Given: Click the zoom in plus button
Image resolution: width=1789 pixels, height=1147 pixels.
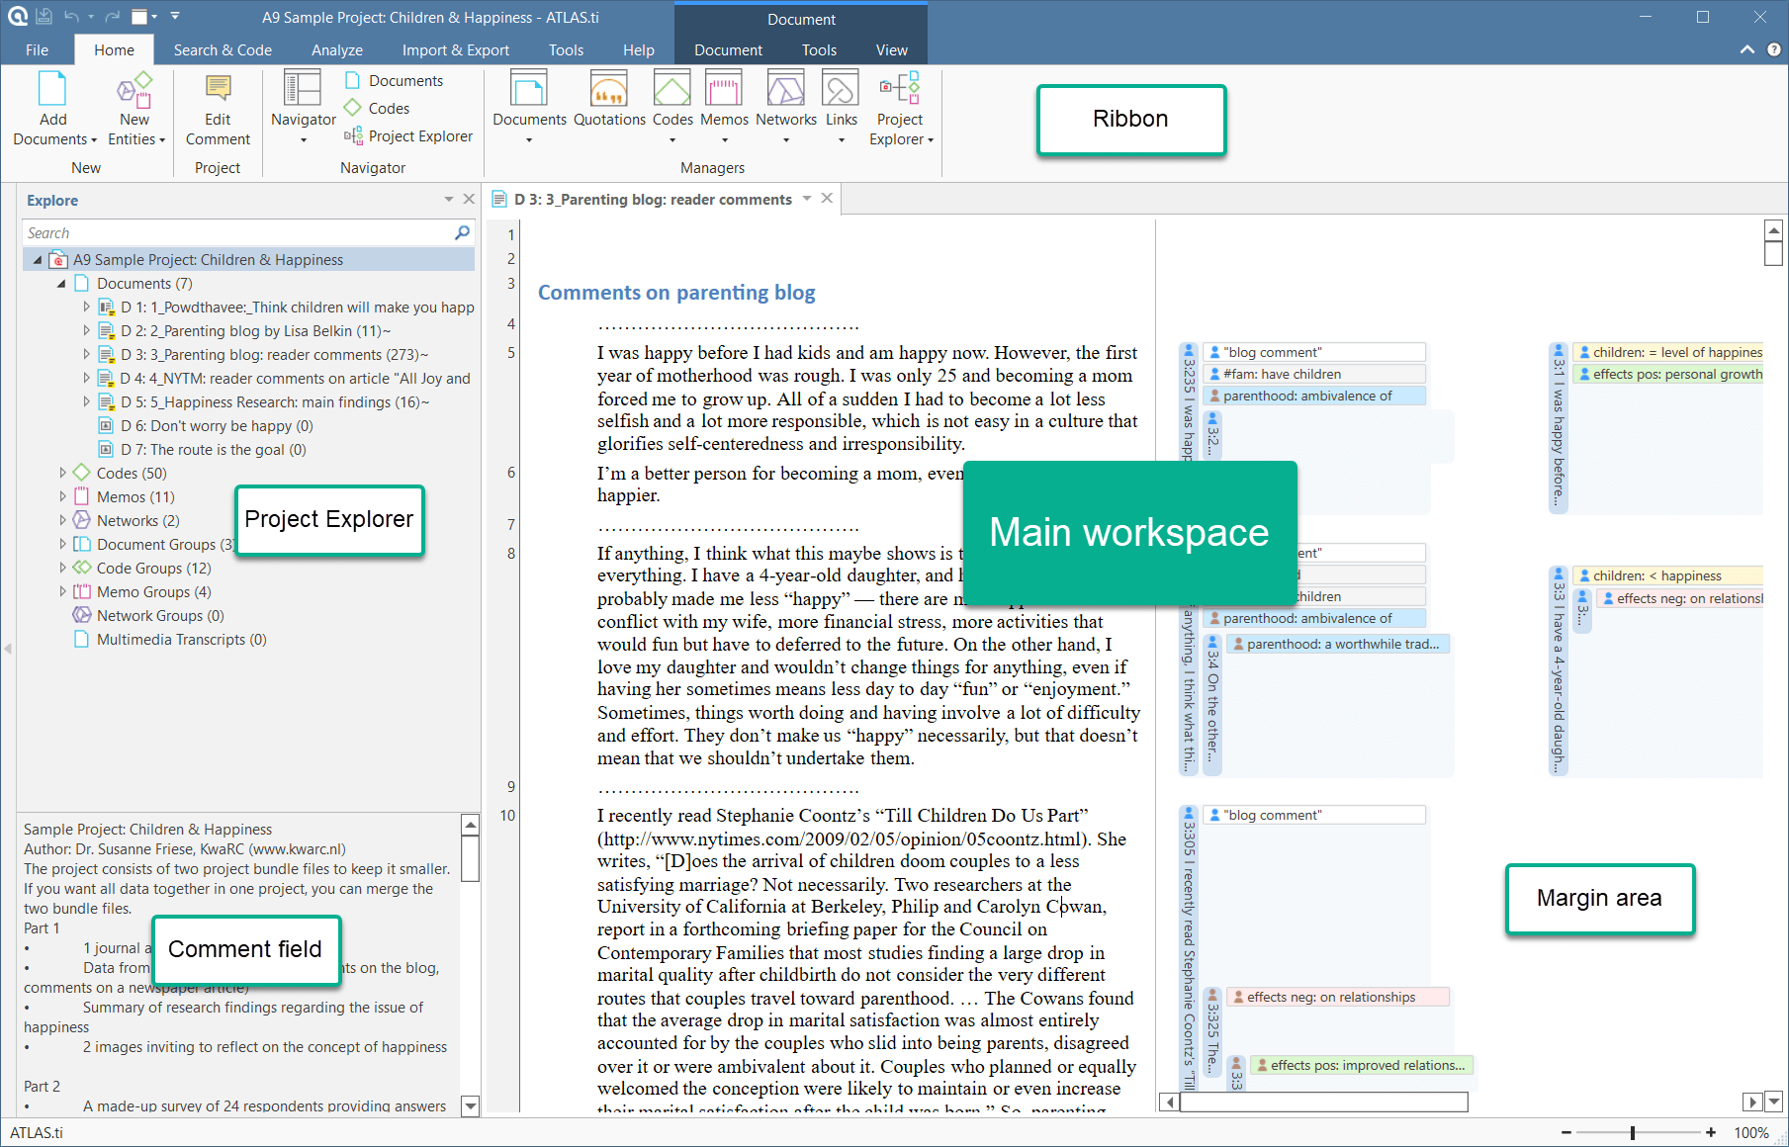Looking at the screenshot, I should click(x=1711, y=1133).
